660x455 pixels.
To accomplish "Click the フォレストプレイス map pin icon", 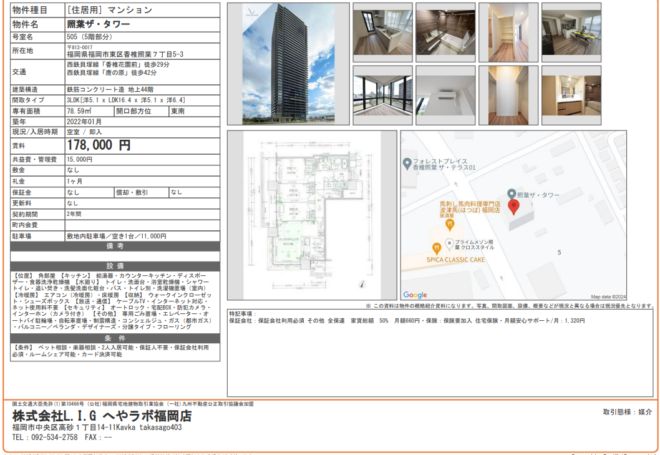I will 407,164.
